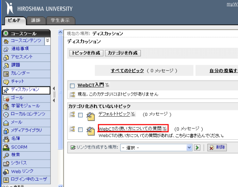This screenshot has width=238, height=187.
Task: Open the WebCT入門 category link
Action: tap(90, 85)
